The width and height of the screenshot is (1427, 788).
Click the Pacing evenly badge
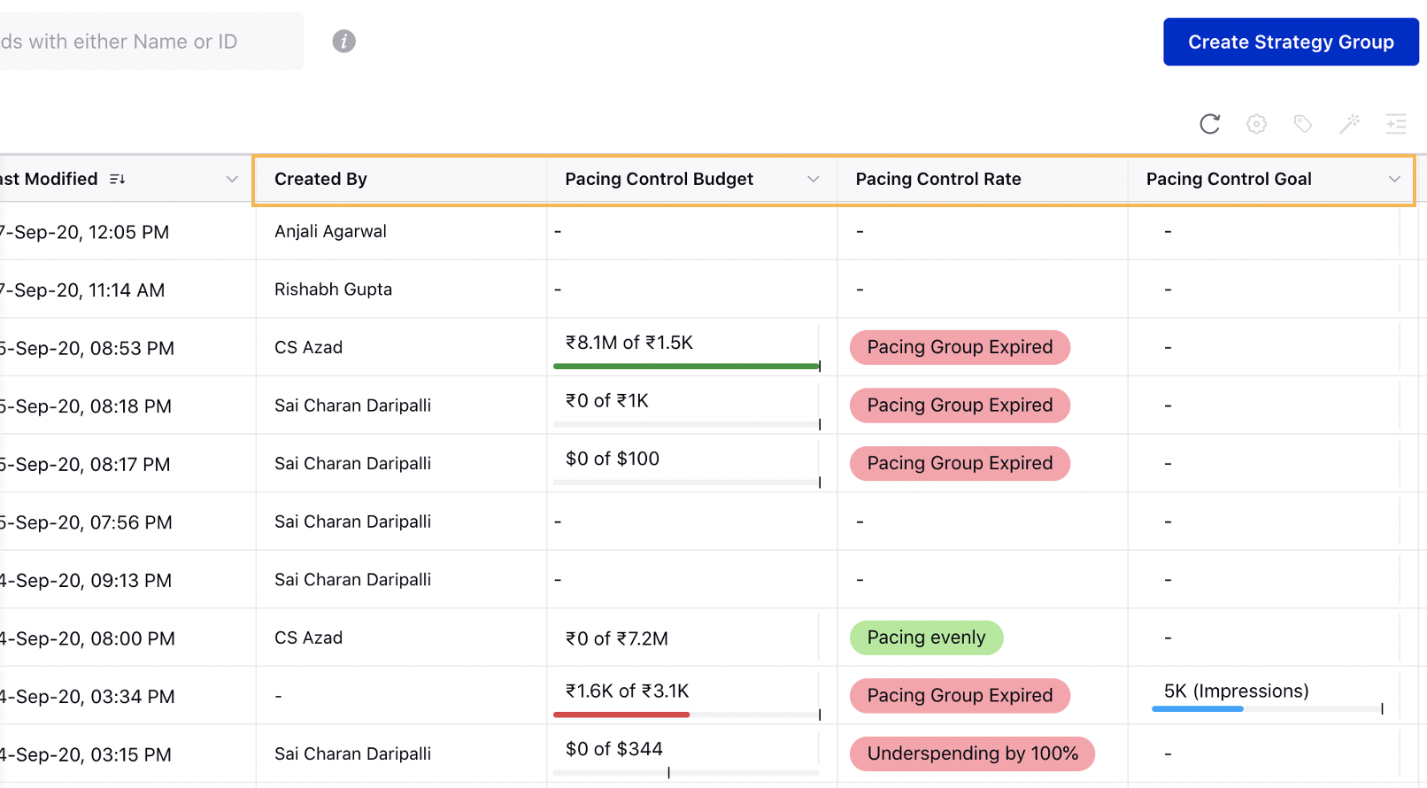926,637
